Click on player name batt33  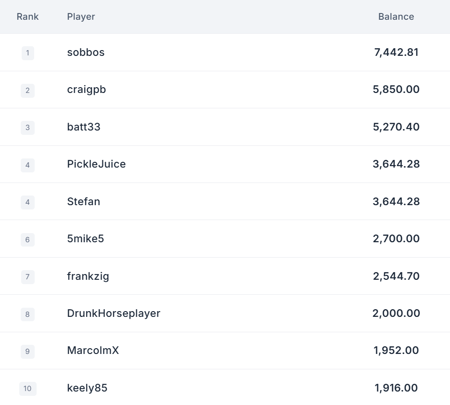pyautogui.click(x=84, y=127)
